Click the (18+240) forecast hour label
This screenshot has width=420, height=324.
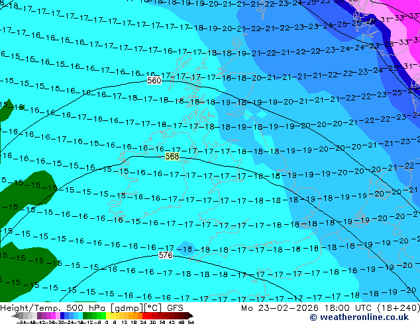pos(399,308)
